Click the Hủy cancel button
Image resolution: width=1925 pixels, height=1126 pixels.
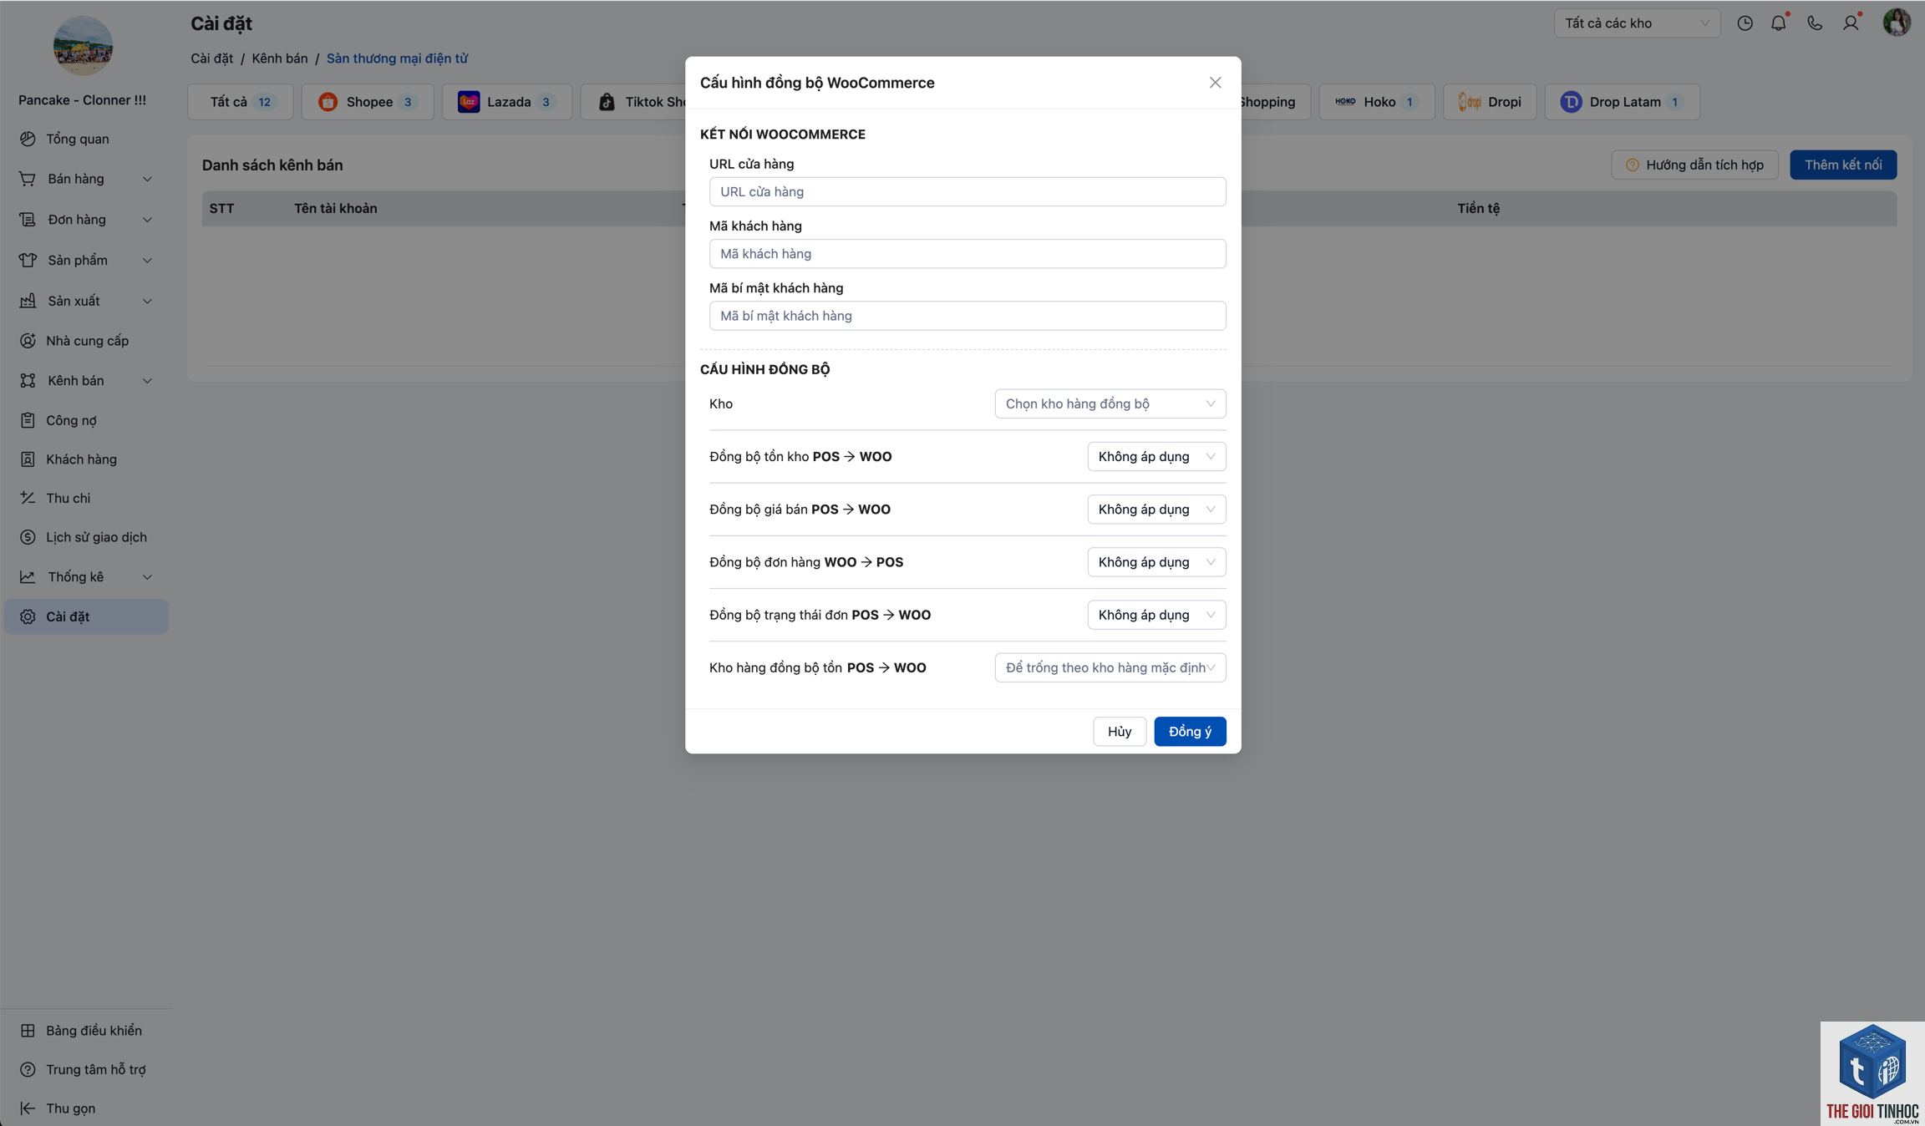[1120, 732]
